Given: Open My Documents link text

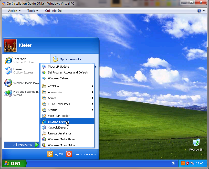Looking at the screenshot, I should 70,59.
